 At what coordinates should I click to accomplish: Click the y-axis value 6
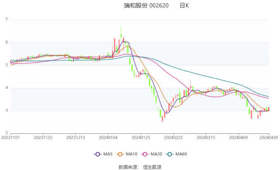click(7, 42)
